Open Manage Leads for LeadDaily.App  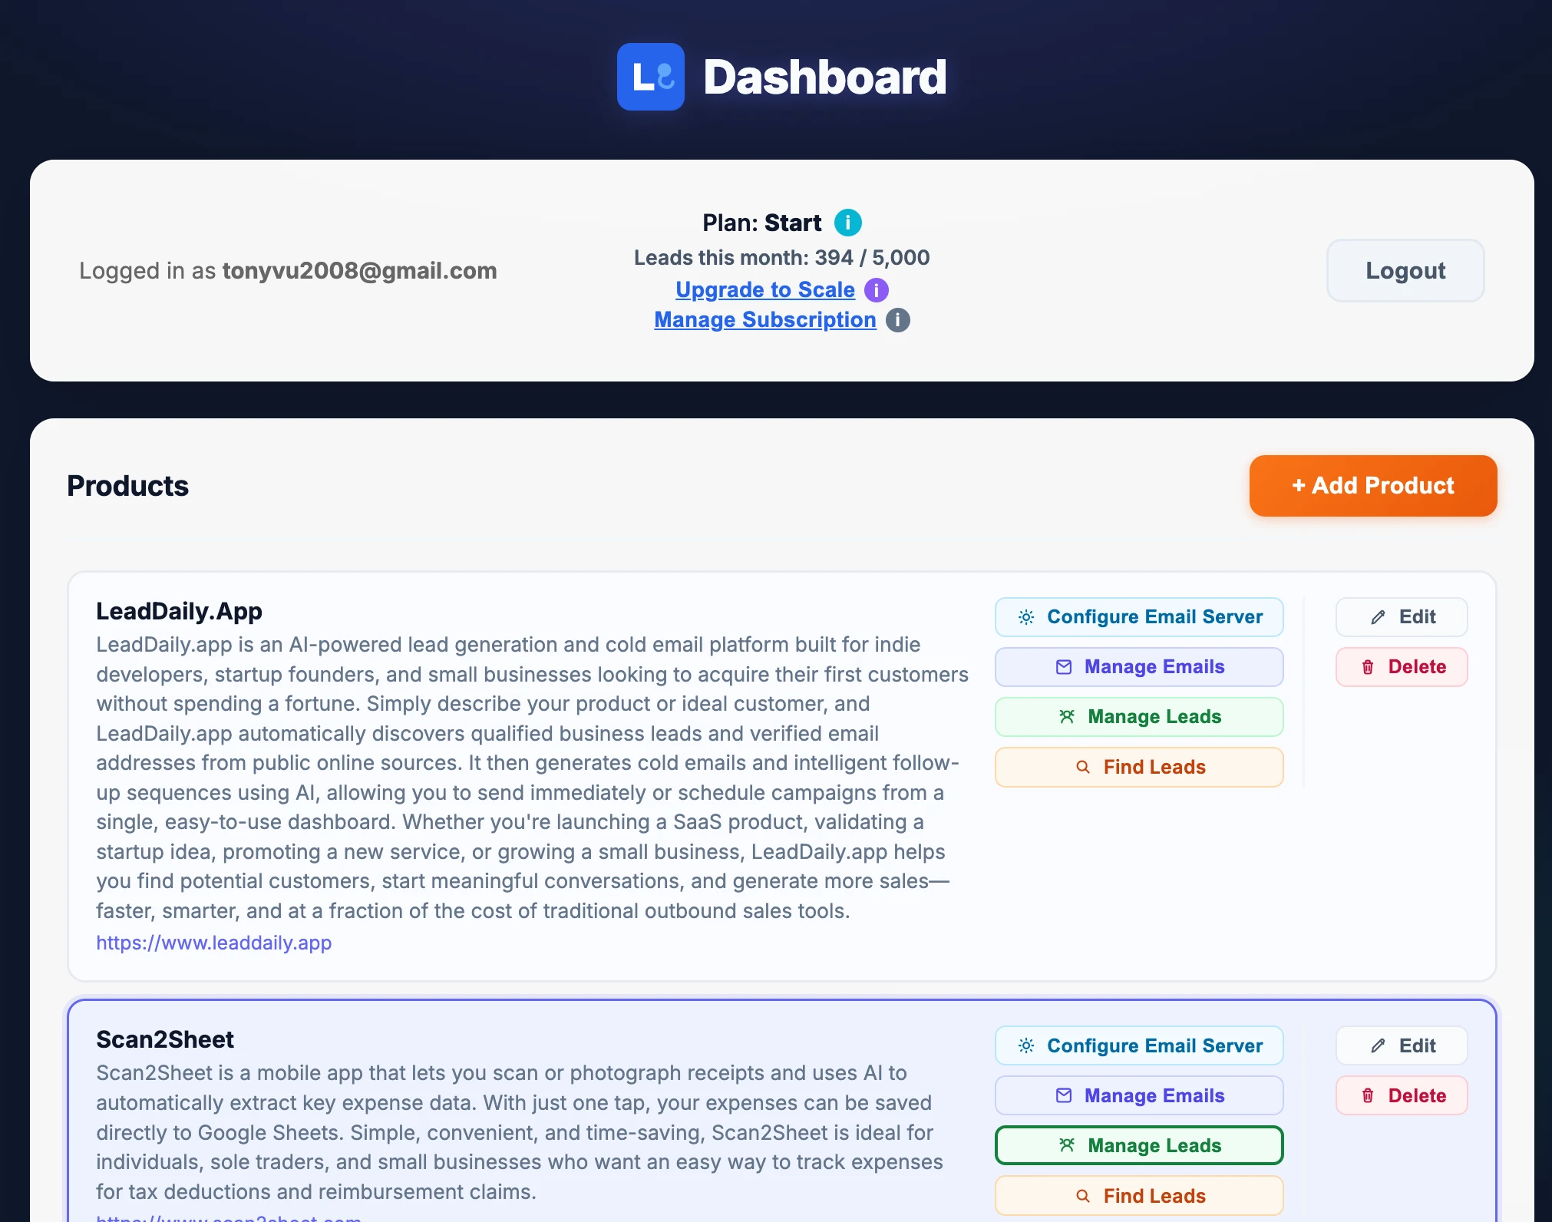[x=1139, y=717]
